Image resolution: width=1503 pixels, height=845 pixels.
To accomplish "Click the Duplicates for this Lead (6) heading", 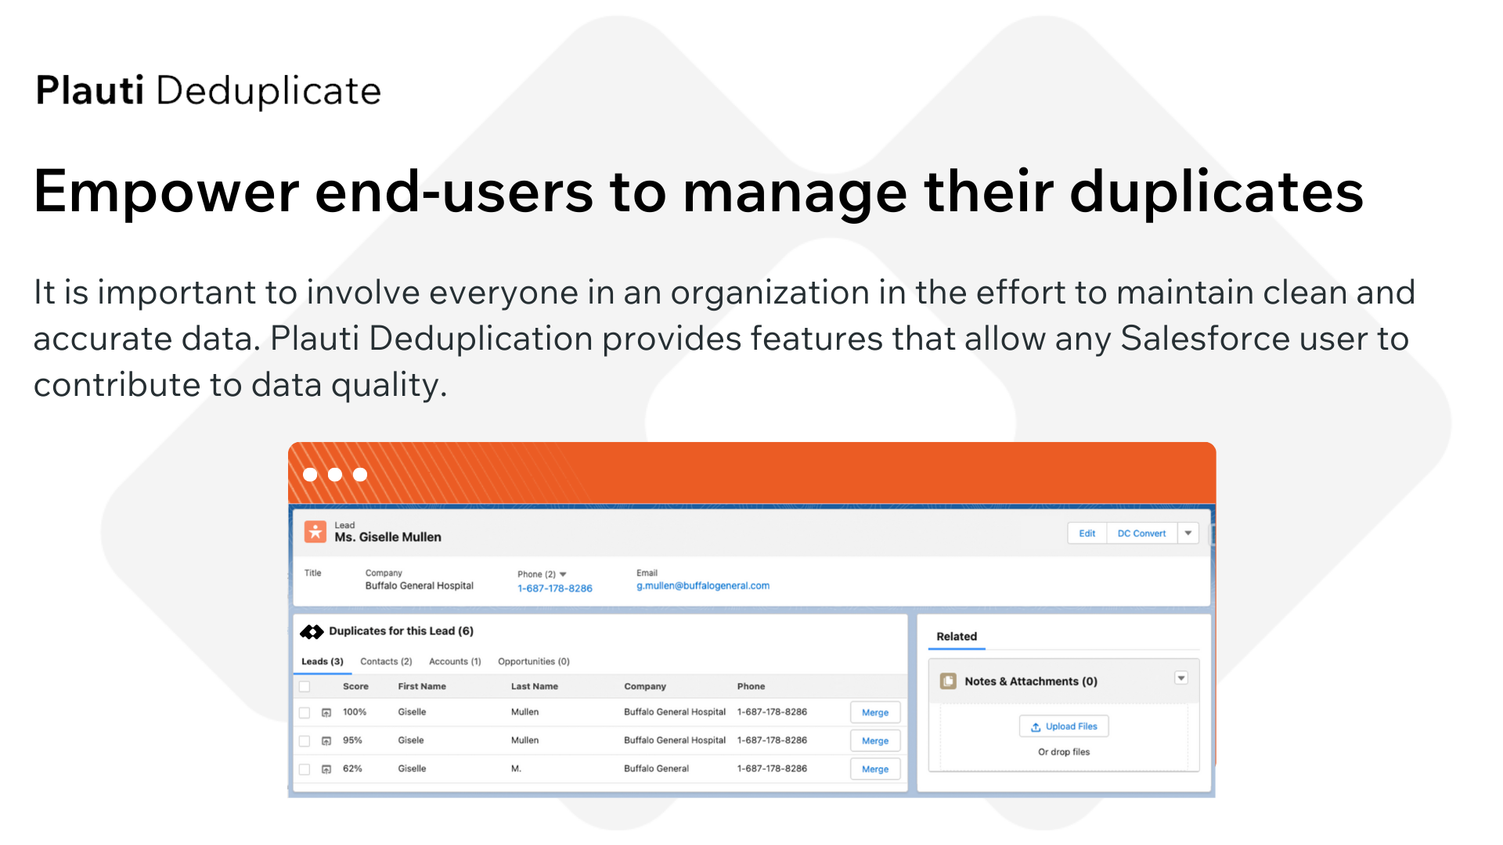I will 401,631.
